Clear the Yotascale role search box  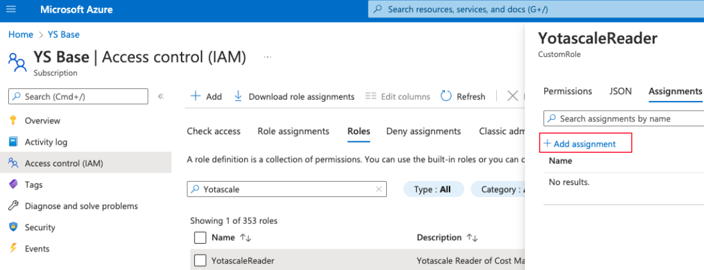click(x=379, y=189)
